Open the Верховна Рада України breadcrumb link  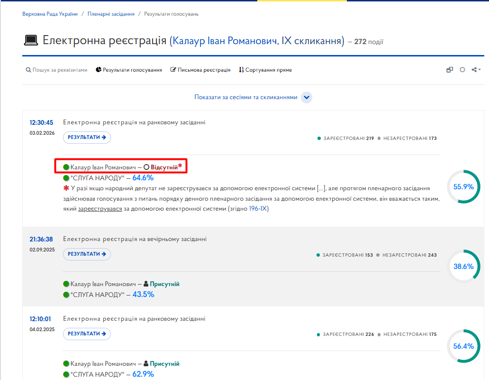(50, 14)
